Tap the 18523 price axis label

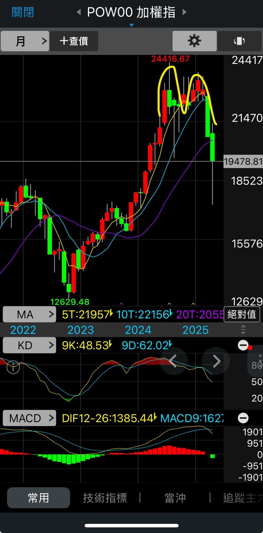(247, 181)
